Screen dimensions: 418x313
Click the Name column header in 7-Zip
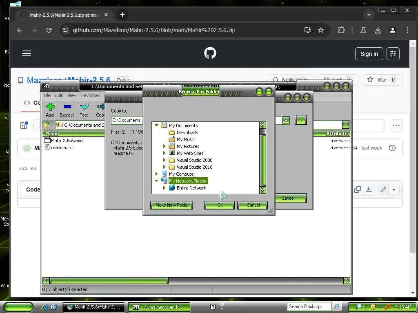(52, 134)
